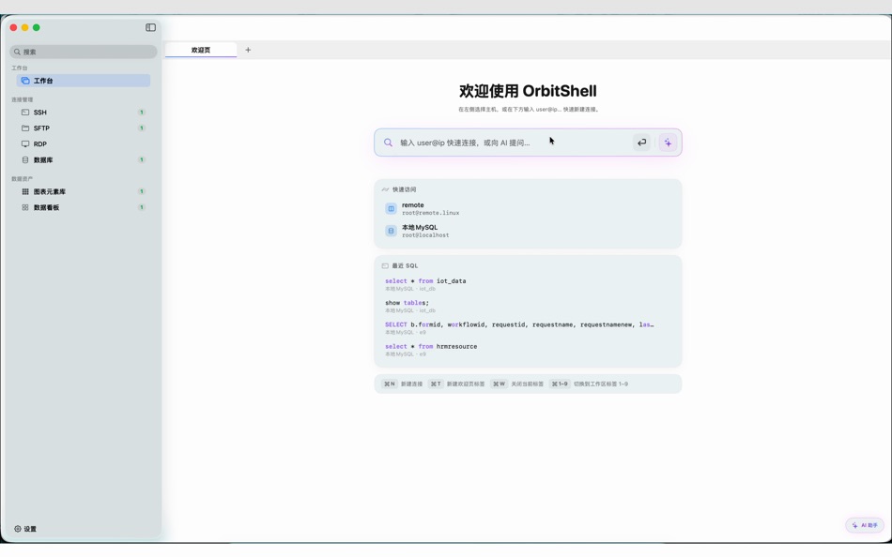Open 本地 MySQL quick access entry
Viewport: 892px width, 557px height.
point(528,232)
